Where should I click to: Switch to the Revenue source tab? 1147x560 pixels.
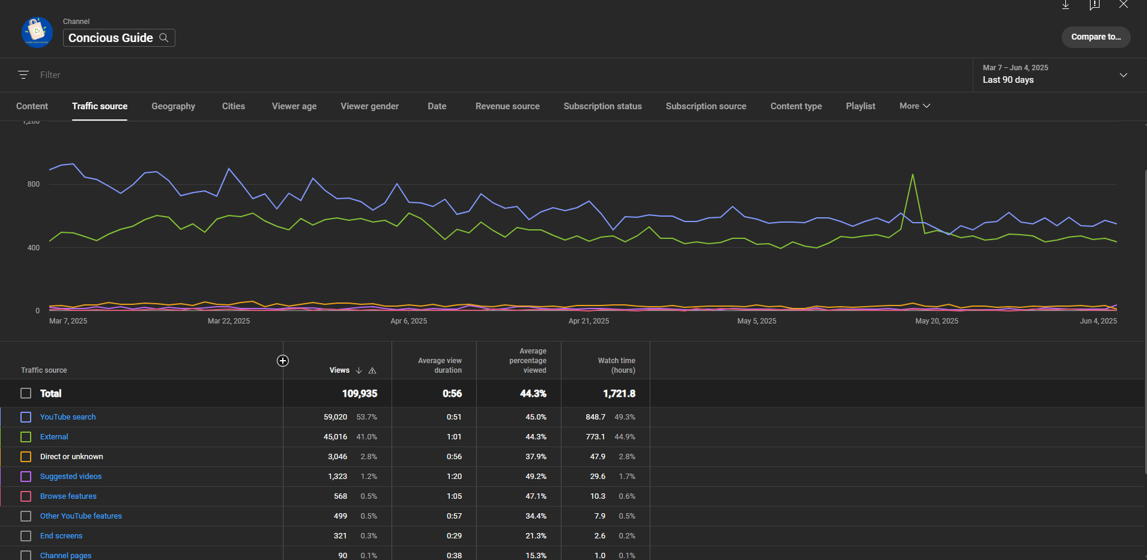pyautogui.click(x=507, y=106)
